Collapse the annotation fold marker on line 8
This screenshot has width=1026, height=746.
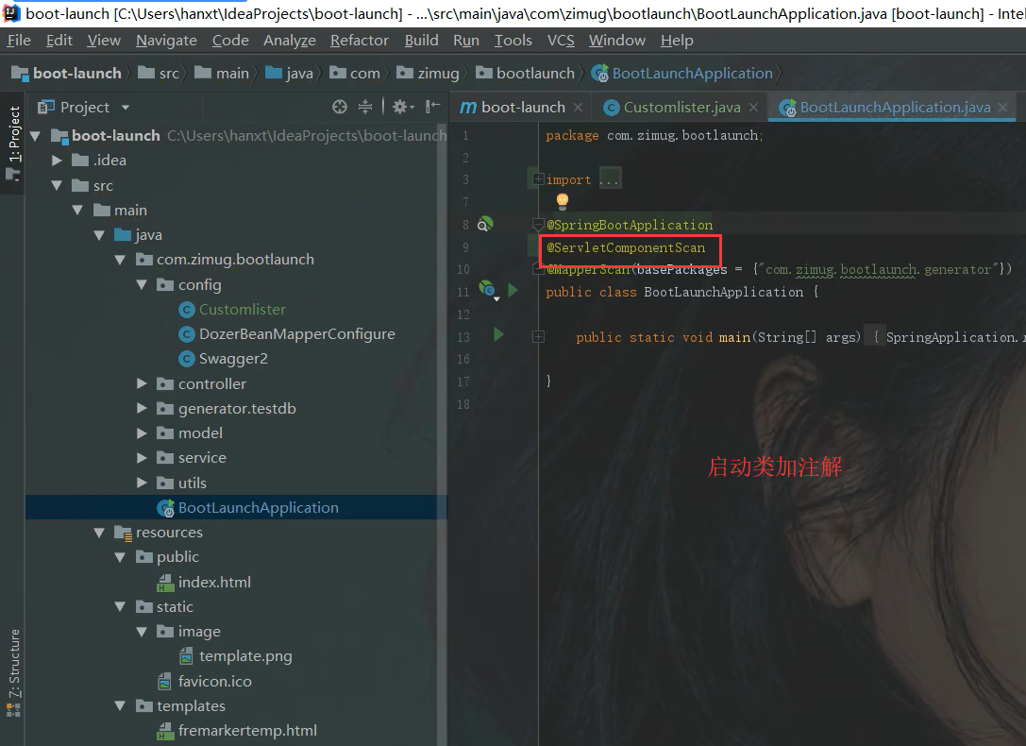click(x=539, y=225)
